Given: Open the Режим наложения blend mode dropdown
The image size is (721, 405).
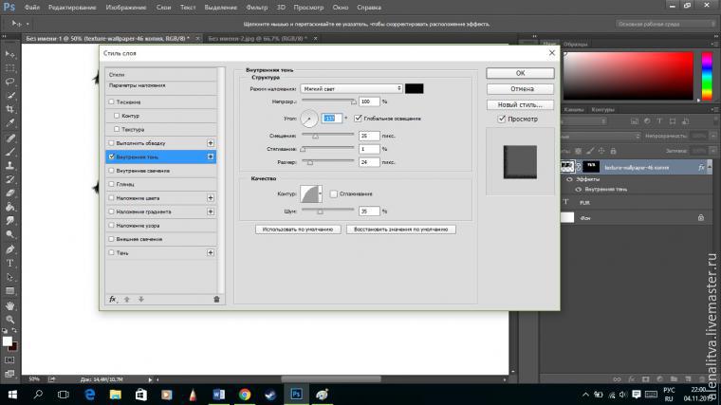Looking at the screenshot, I should point(349,88).
